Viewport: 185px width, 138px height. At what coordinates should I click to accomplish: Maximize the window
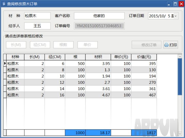[x=175, y=4]
